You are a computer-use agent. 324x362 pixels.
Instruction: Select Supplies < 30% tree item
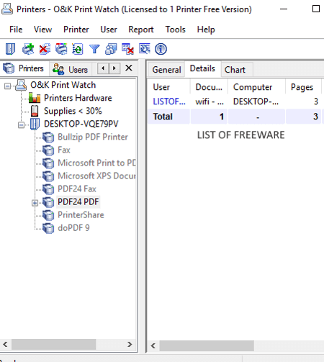coord(73,111)
